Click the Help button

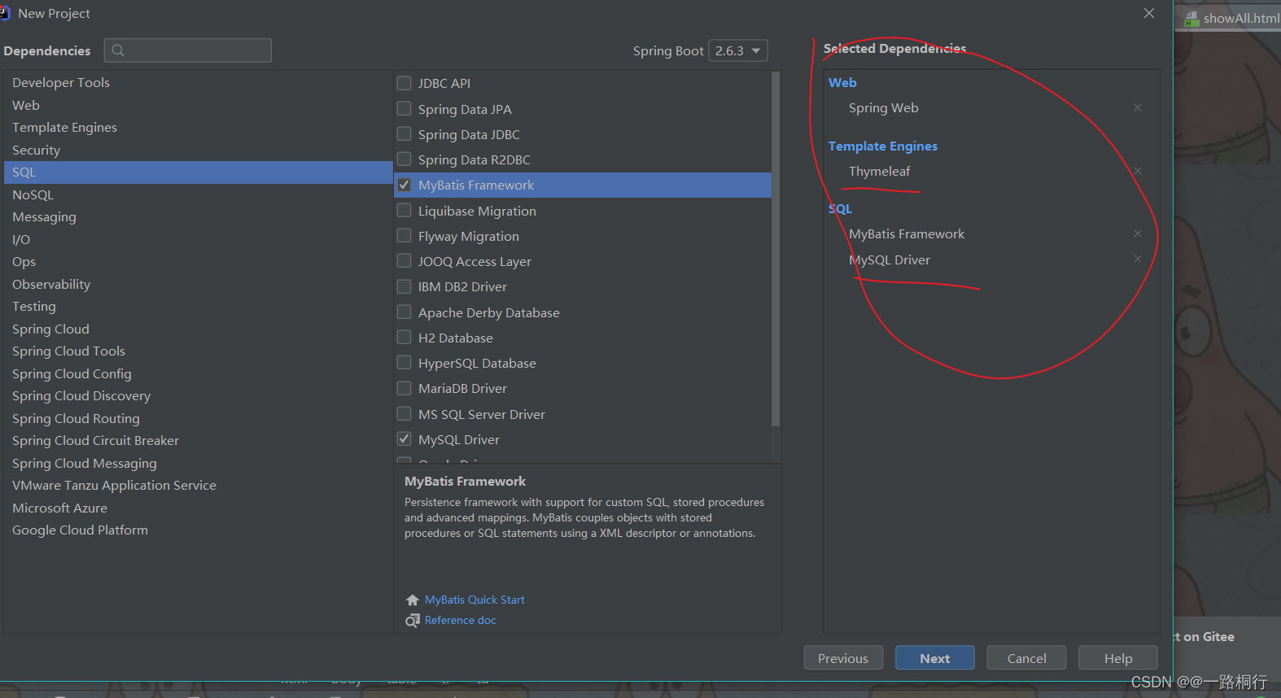coord(1118,658)
